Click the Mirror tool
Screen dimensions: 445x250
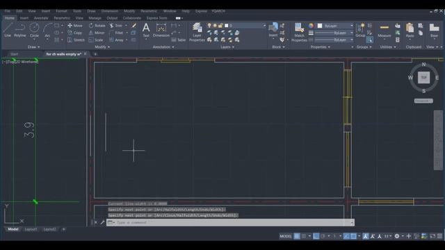click(x=97, y=33)
